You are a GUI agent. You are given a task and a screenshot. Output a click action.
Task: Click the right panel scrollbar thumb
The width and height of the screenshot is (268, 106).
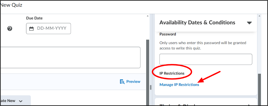click(x=259, y=89)
